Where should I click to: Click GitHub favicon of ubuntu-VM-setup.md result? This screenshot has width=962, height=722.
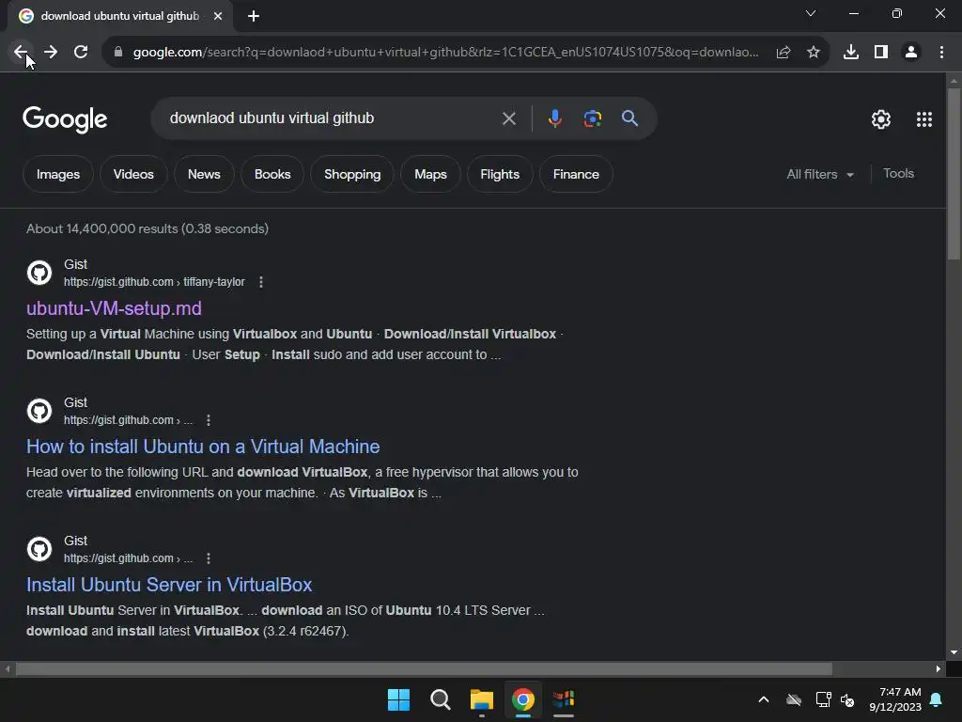tap(39, 273)
